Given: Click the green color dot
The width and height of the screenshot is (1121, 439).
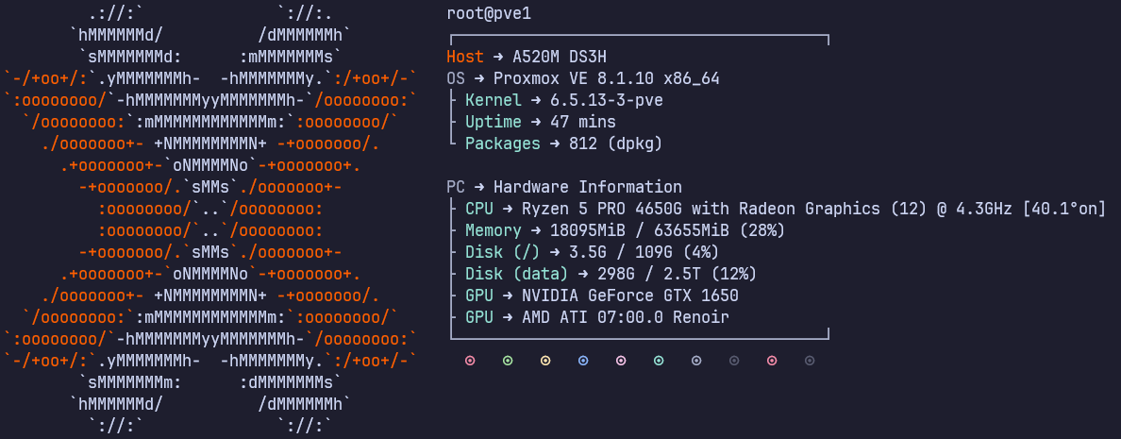Looking at the screenshot, I should click(508, 361).
